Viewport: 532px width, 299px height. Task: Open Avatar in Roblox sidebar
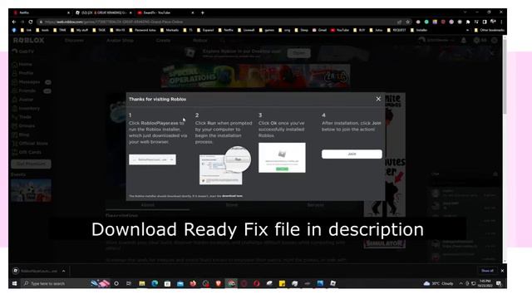click(22, 100)
